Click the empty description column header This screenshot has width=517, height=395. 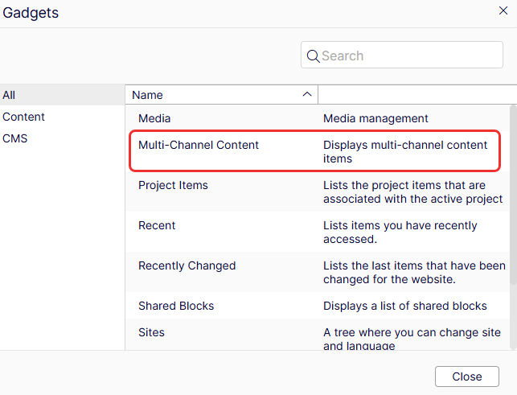tap(417, 95)
